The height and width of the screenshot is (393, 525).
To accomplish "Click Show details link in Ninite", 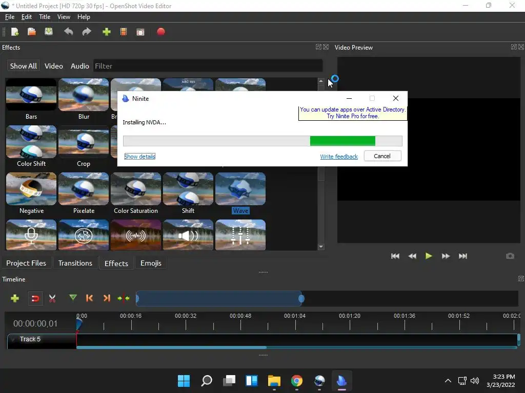I will 139,157.
